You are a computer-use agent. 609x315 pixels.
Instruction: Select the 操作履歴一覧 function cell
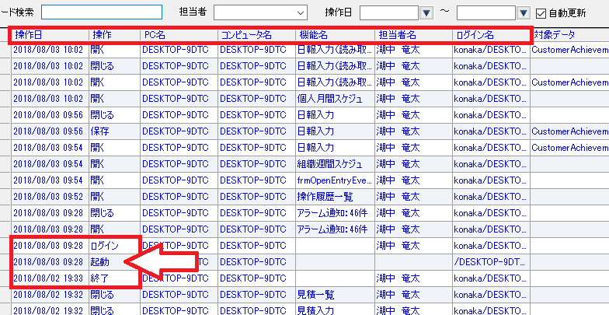[333, 197]
